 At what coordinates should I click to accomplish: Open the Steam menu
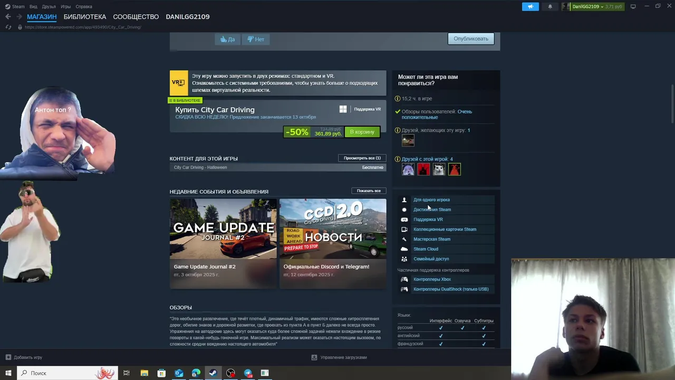pyautogui.click(x=15, y=6)
